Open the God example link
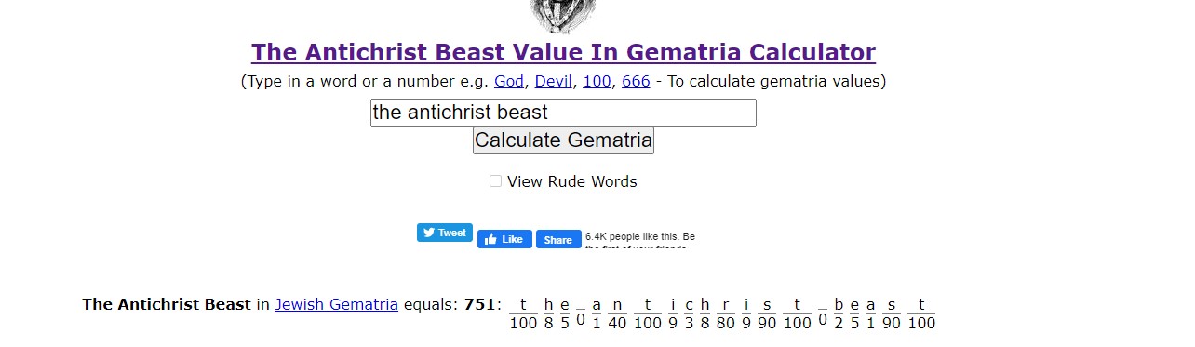 [x=509, y=81]
